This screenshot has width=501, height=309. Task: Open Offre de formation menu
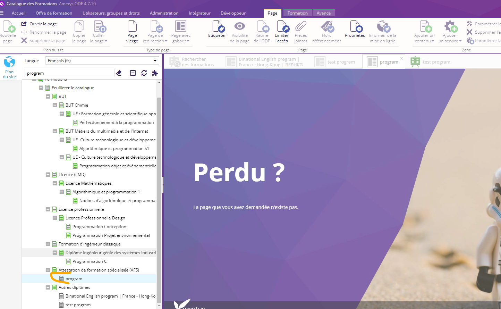[54, 13]
